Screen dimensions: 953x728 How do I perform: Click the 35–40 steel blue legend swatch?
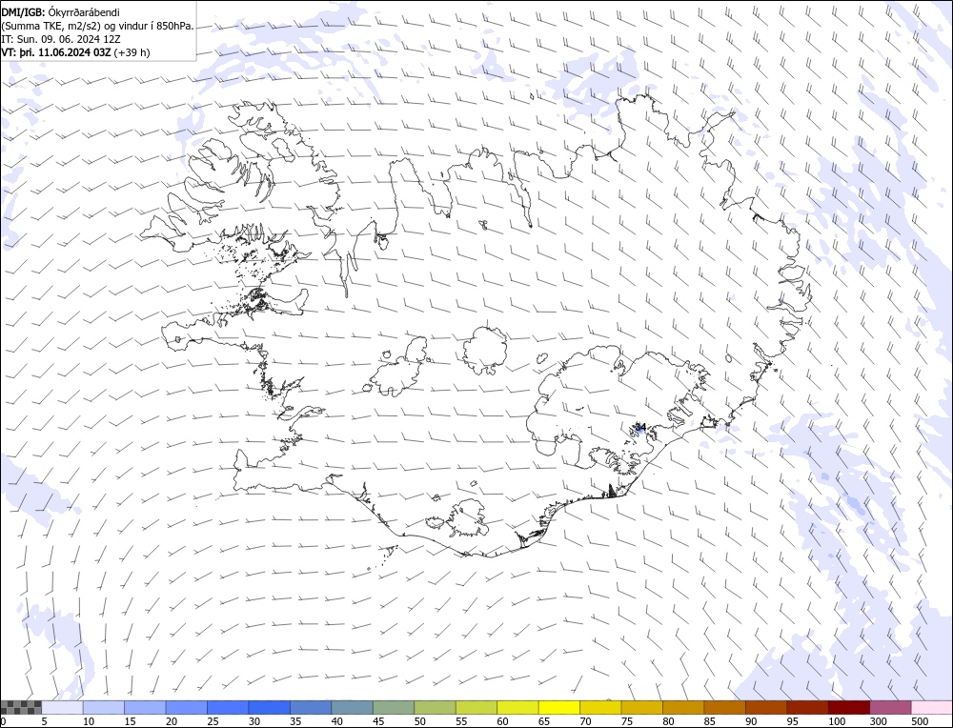coord(311,707)
